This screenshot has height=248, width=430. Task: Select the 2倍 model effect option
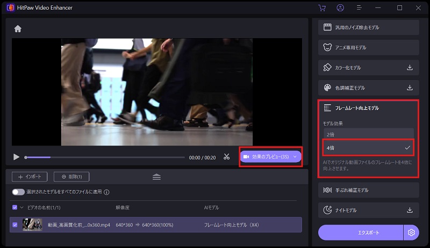pos(368,134)
